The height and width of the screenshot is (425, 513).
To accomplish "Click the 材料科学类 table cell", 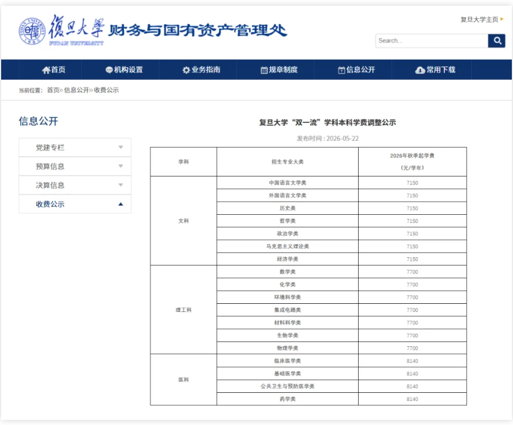I will [287, 323].
